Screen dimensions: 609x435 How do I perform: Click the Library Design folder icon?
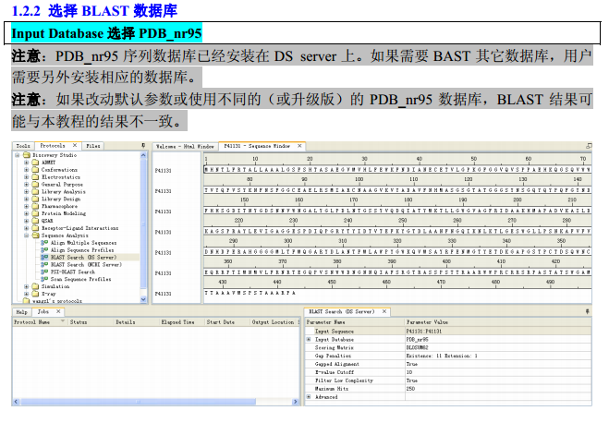coord(35,199)
